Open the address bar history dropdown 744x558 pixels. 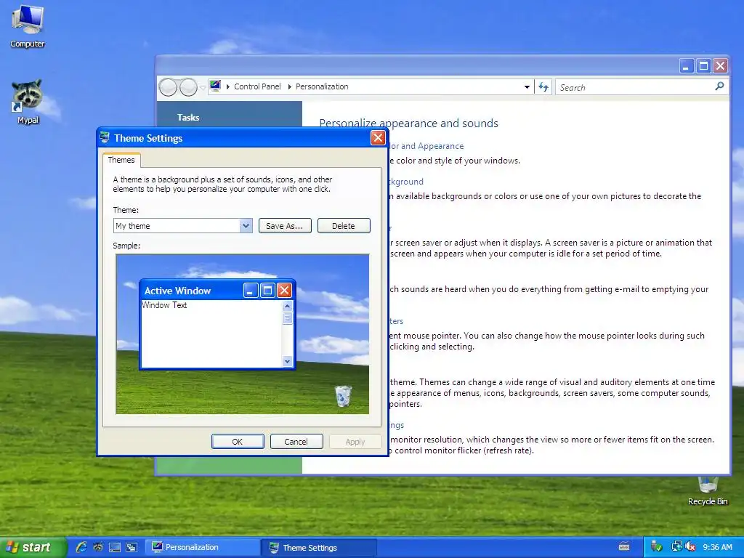tap(527, 87)
